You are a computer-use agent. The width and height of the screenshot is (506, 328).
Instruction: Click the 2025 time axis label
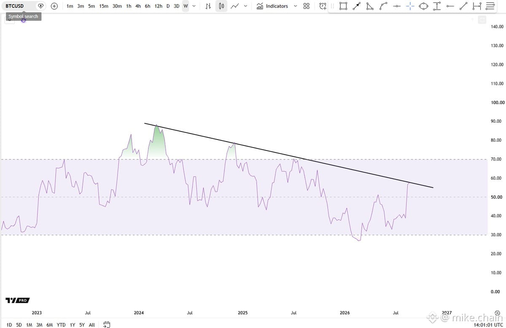[242, 313]
